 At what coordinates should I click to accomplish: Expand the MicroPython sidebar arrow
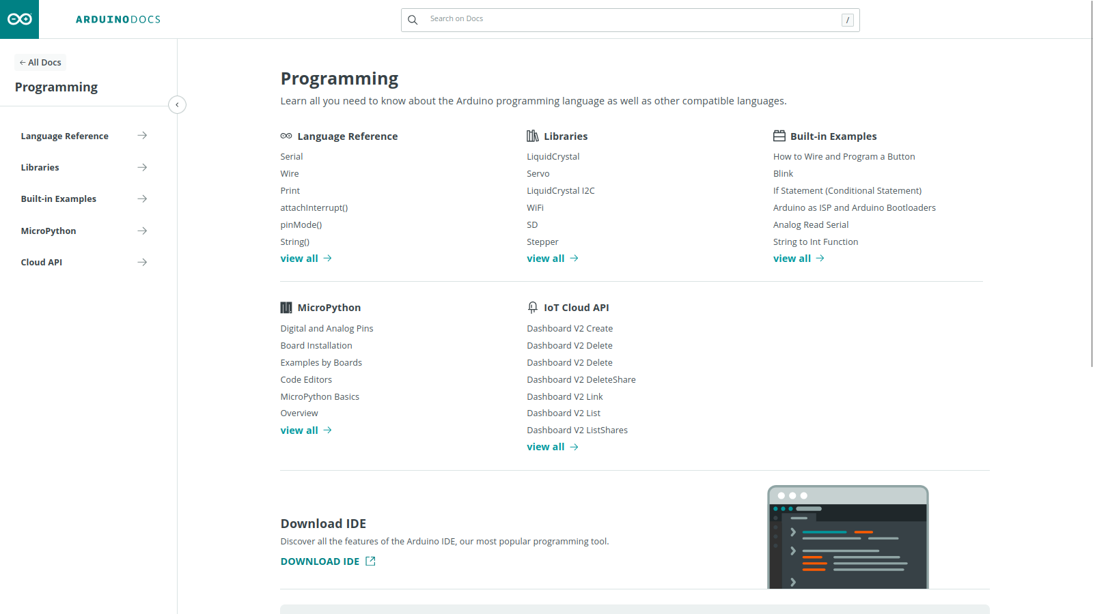point(142,231)
